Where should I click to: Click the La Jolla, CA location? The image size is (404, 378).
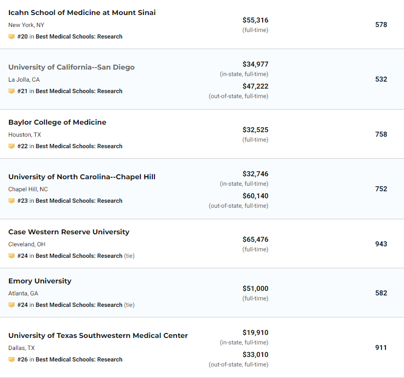click(x=24, y=80)
